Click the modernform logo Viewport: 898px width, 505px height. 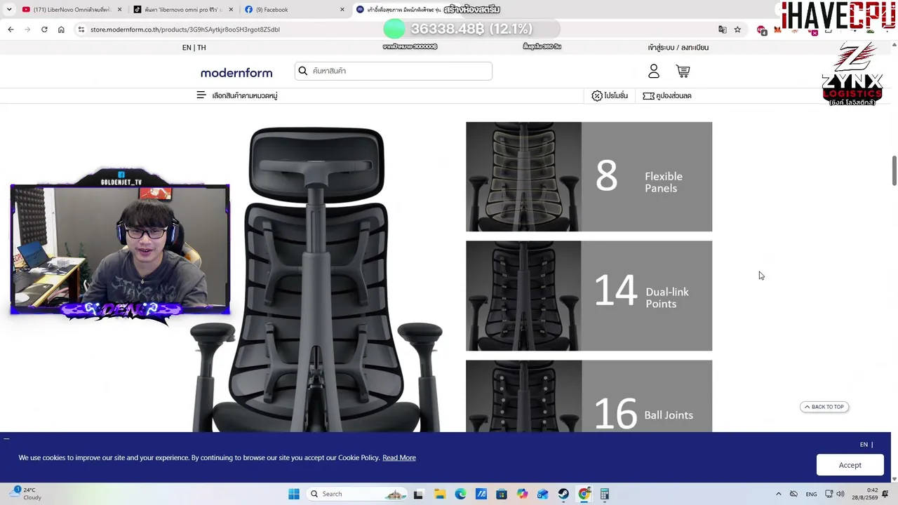236,72
